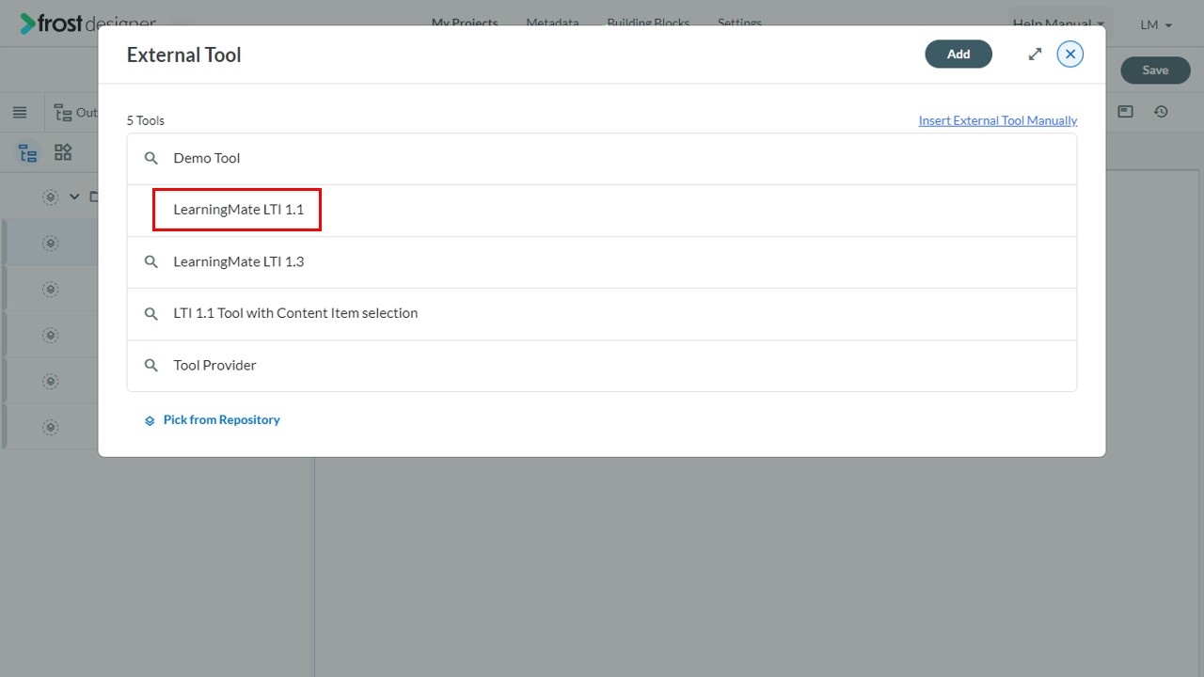Click the search icon beside Demo Tool

coord(150,158)
